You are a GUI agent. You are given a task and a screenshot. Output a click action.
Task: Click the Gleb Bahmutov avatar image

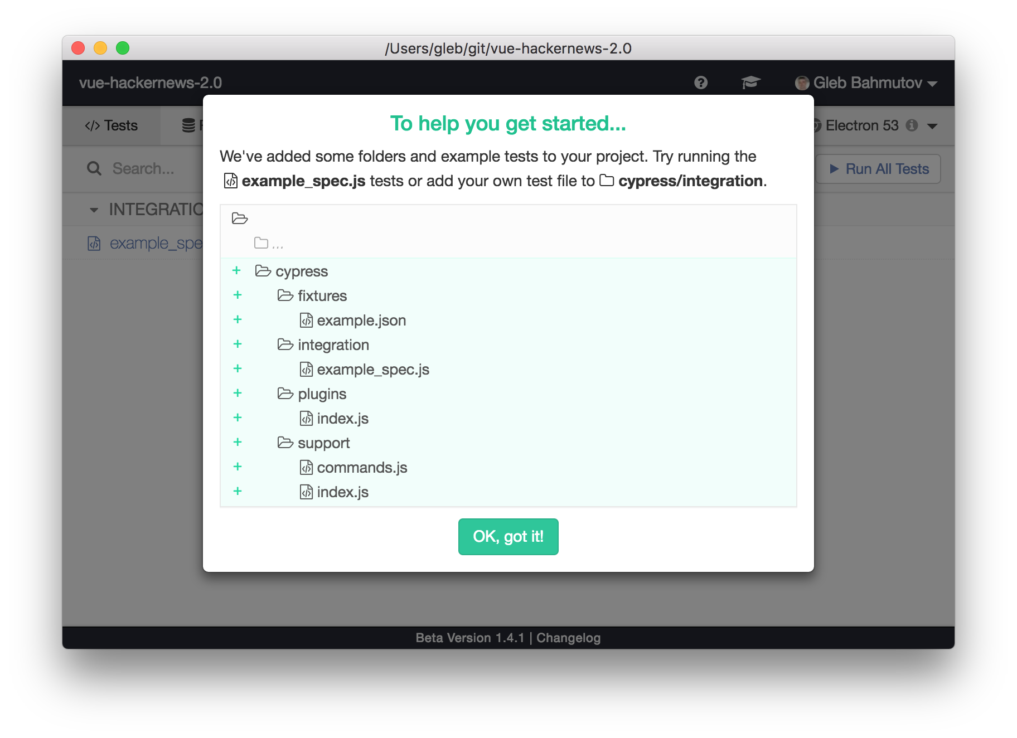(x=802, y=83)
